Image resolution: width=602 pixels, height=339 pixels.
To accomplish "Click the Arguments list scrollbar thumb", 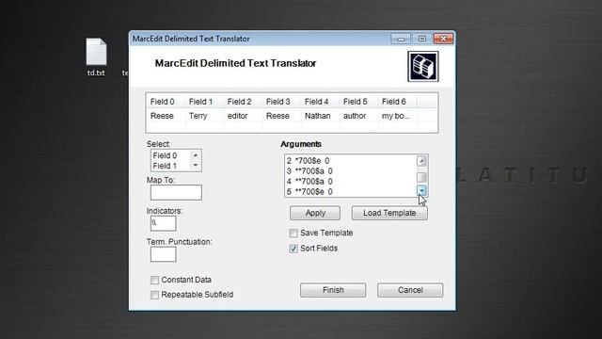I will point(421,177).
